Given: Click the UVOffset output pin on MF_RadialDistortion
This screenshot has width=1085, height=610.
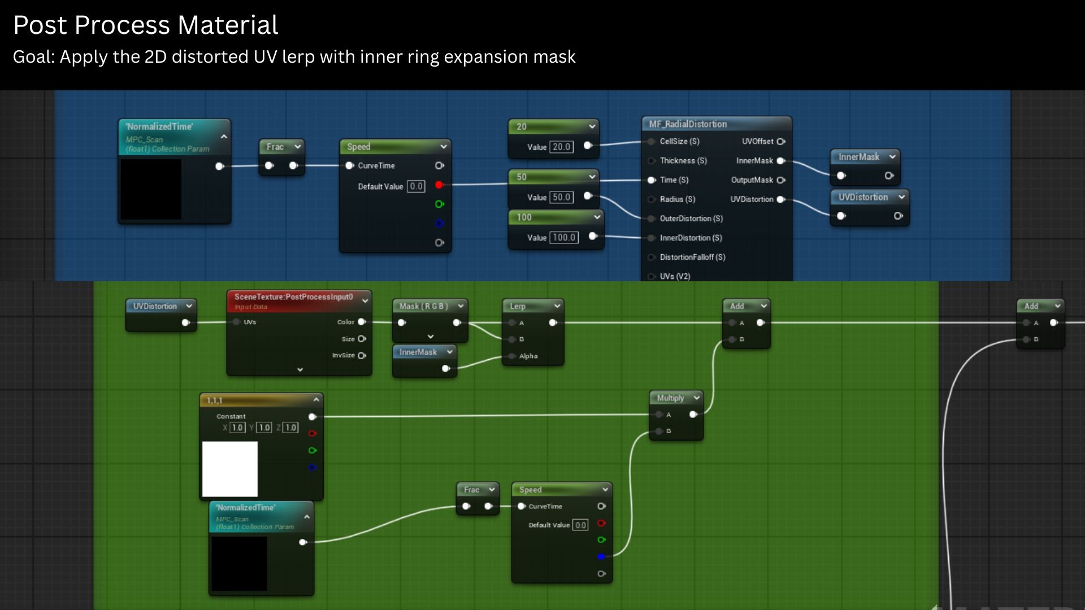Looking at the screenshot, I should [x=781, y=142].
